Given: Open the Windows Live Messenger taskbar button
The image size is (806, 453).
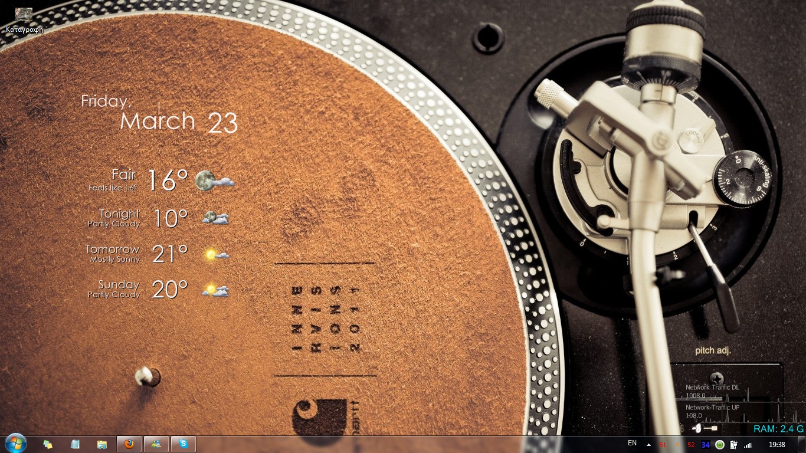Looking at the screenshot, I should 156,444.
